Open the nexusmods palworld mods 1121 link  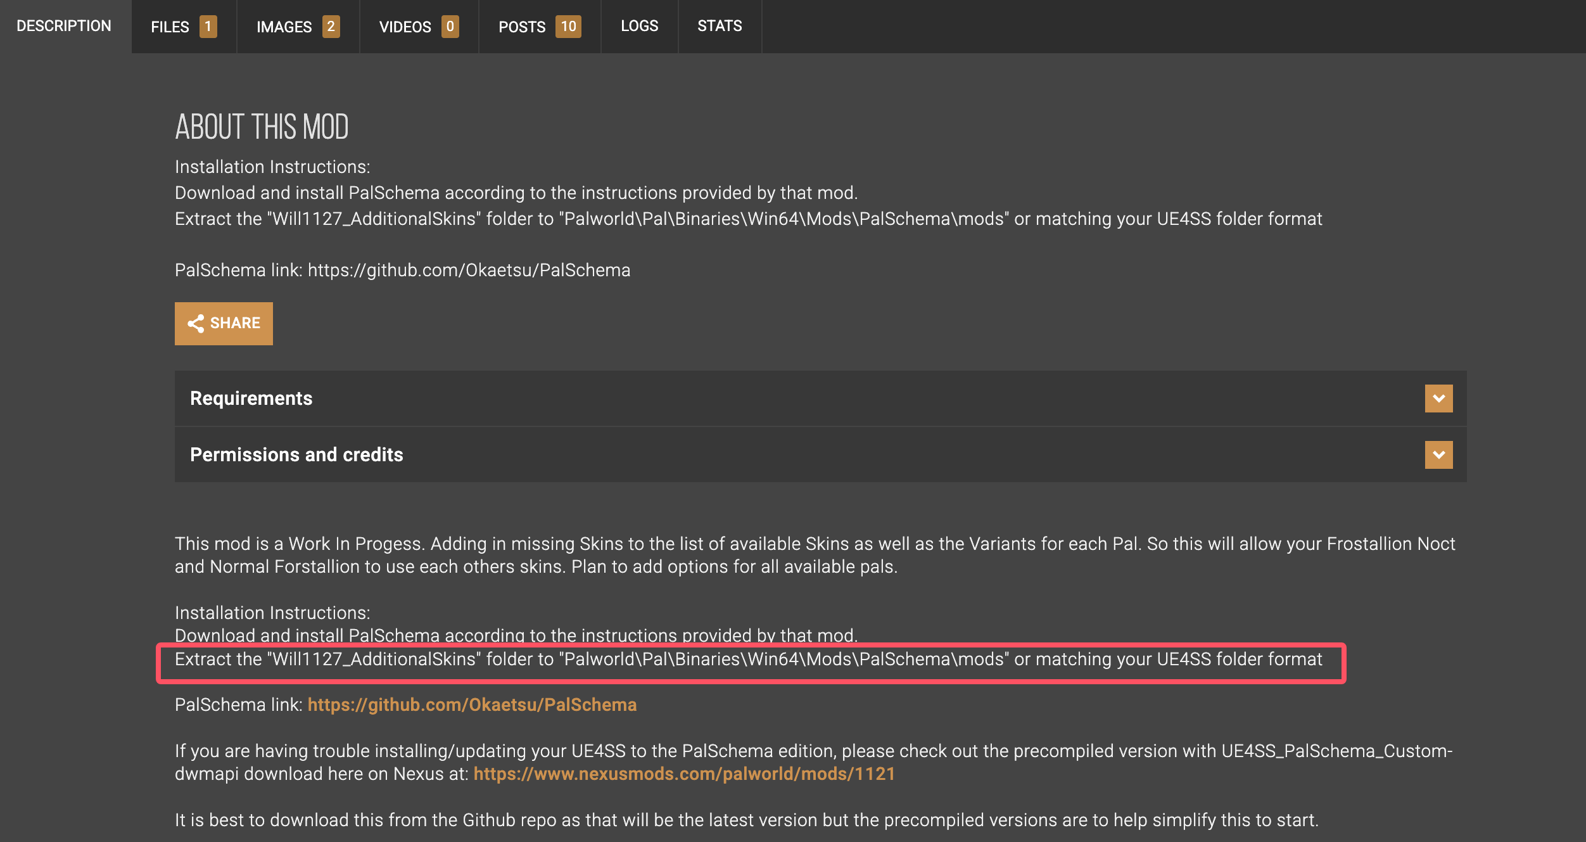tap(684, 774)
